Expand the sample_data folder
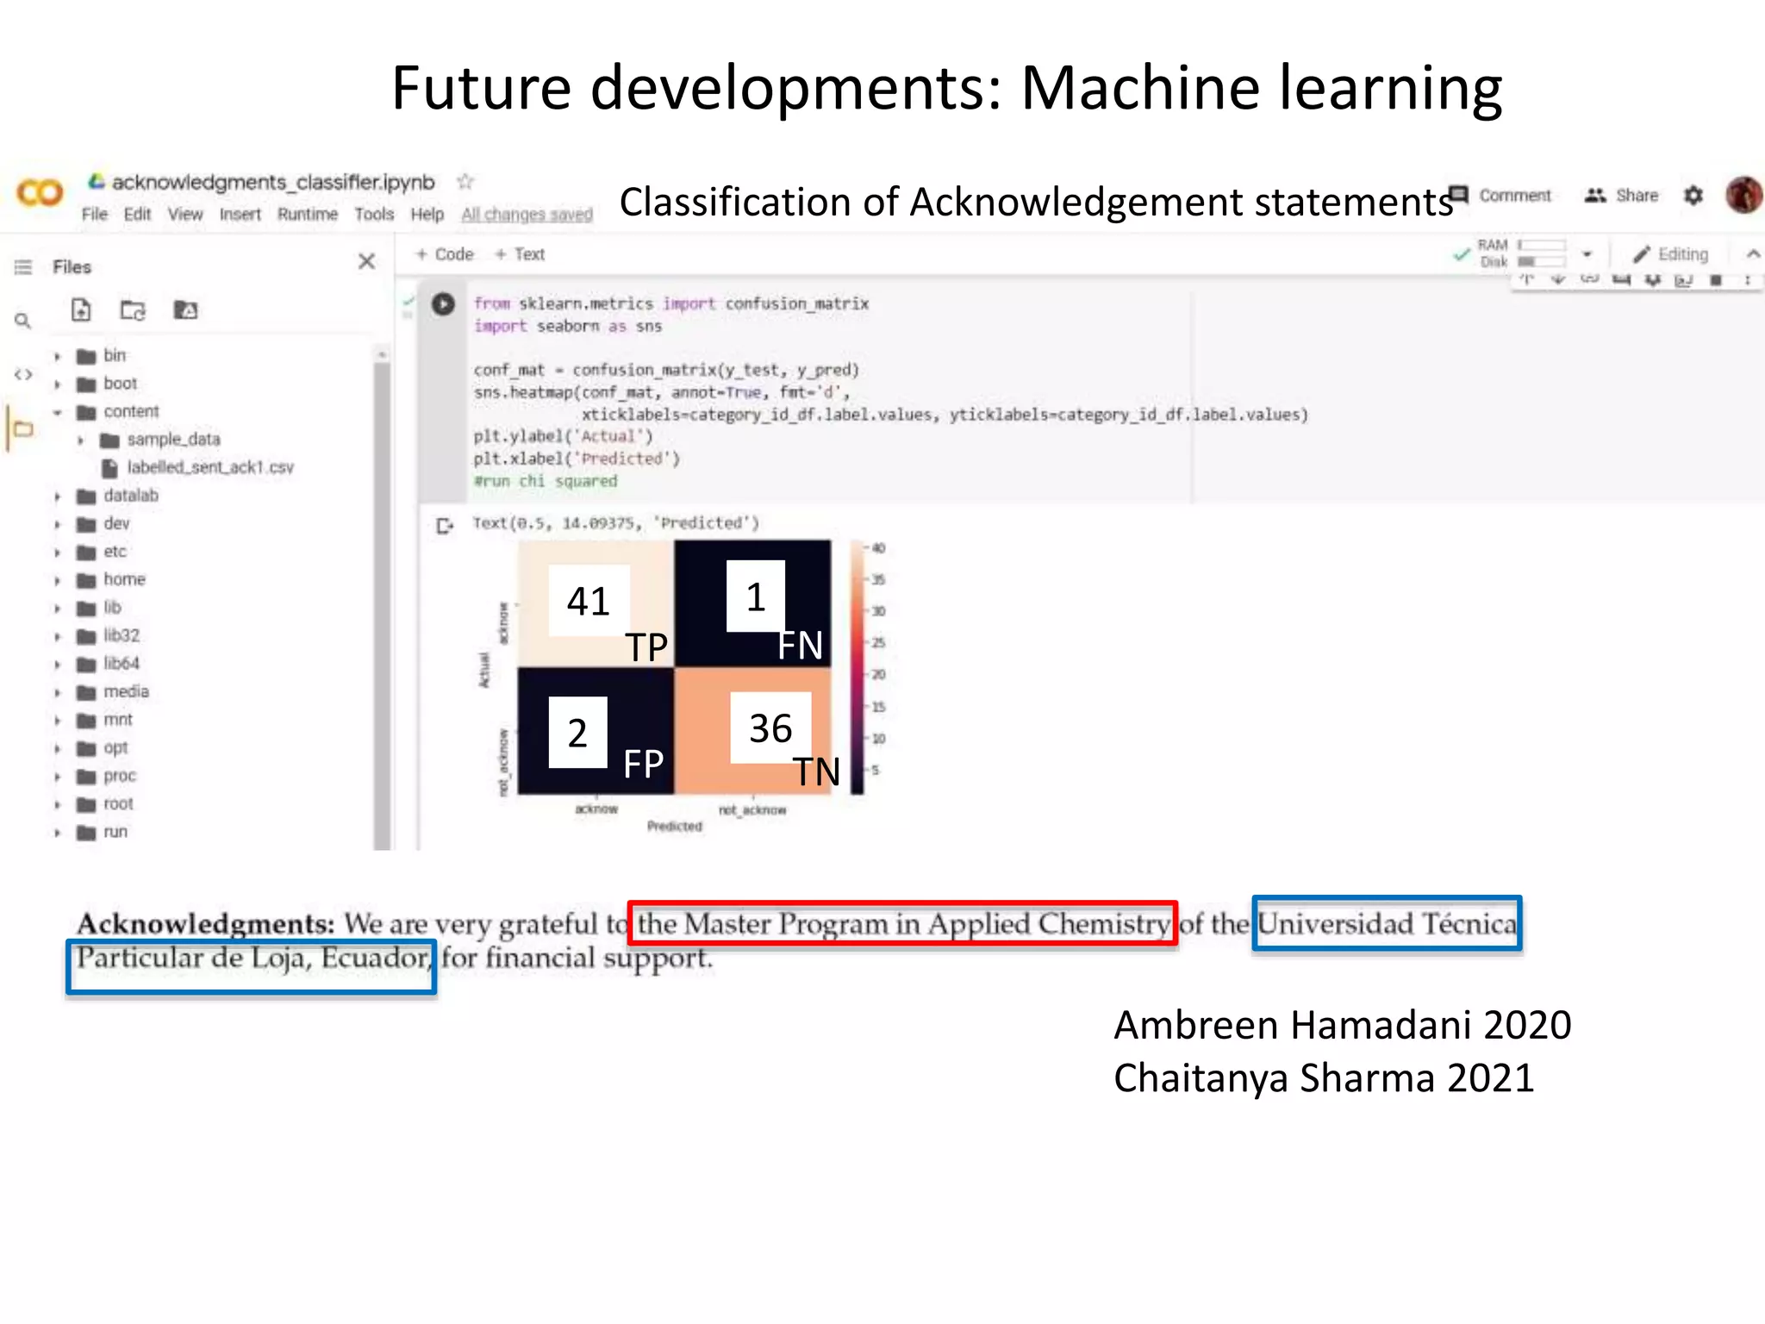 coord(81,440)
